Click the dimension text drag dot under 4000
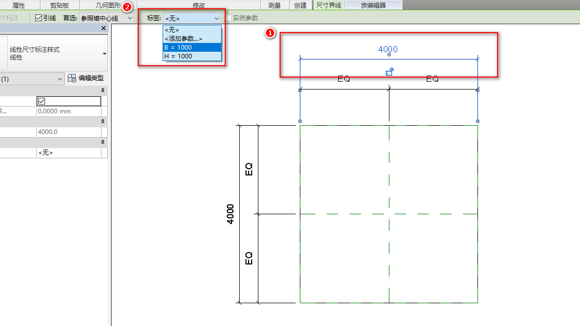The image size is (580, 326). point(389,55)
